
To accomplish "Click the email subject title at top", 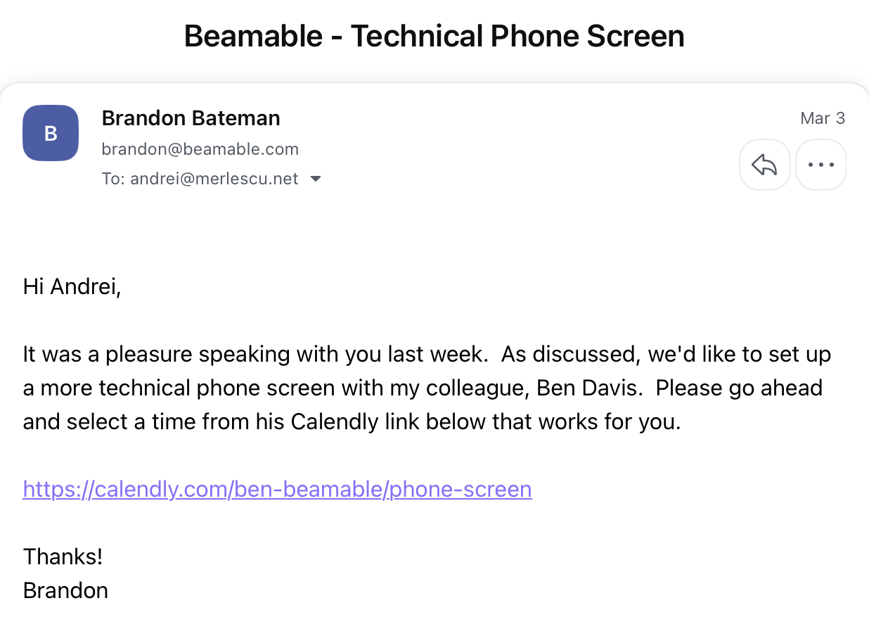I will [434, 36].
